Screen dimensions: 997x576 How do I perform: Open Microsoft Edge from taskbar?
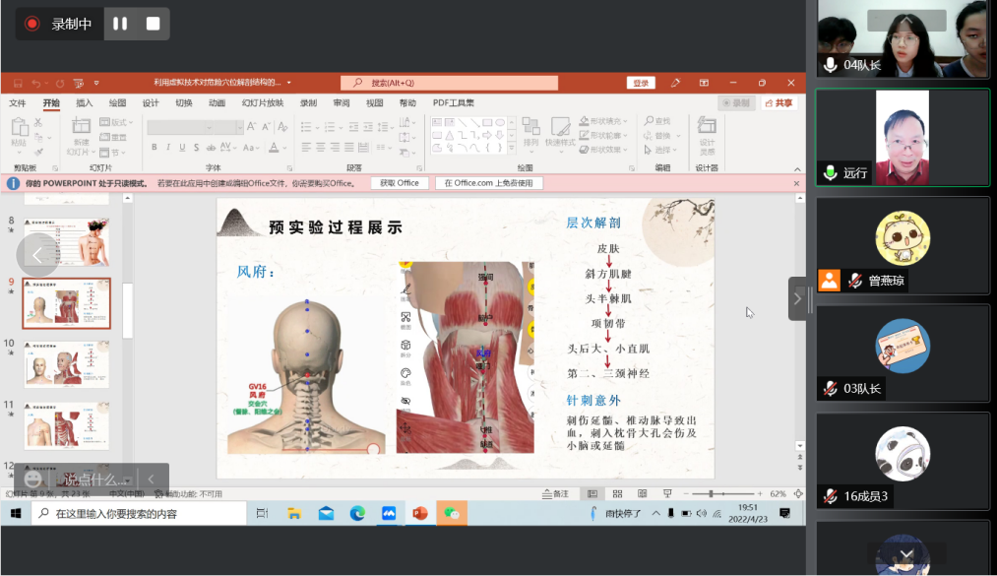357,513
